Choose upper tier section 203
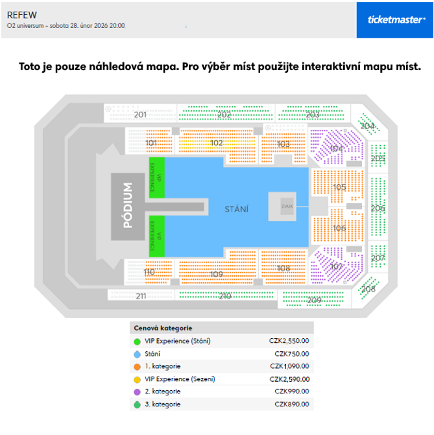Screen dimensions: 434x435 click(x=313, y=114)
